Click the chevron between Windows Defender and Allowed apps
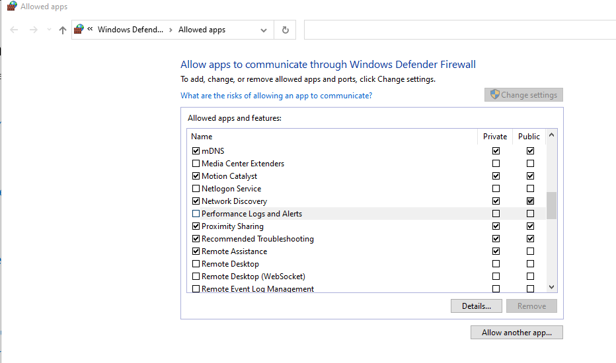 coord(171,30)
